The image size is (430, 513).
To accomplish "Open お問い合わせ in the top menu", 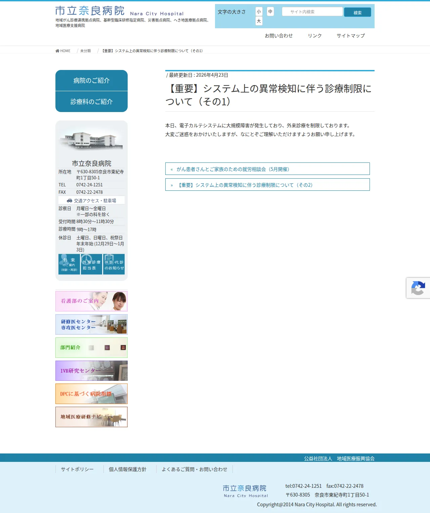I will click(x=279, y=36).
